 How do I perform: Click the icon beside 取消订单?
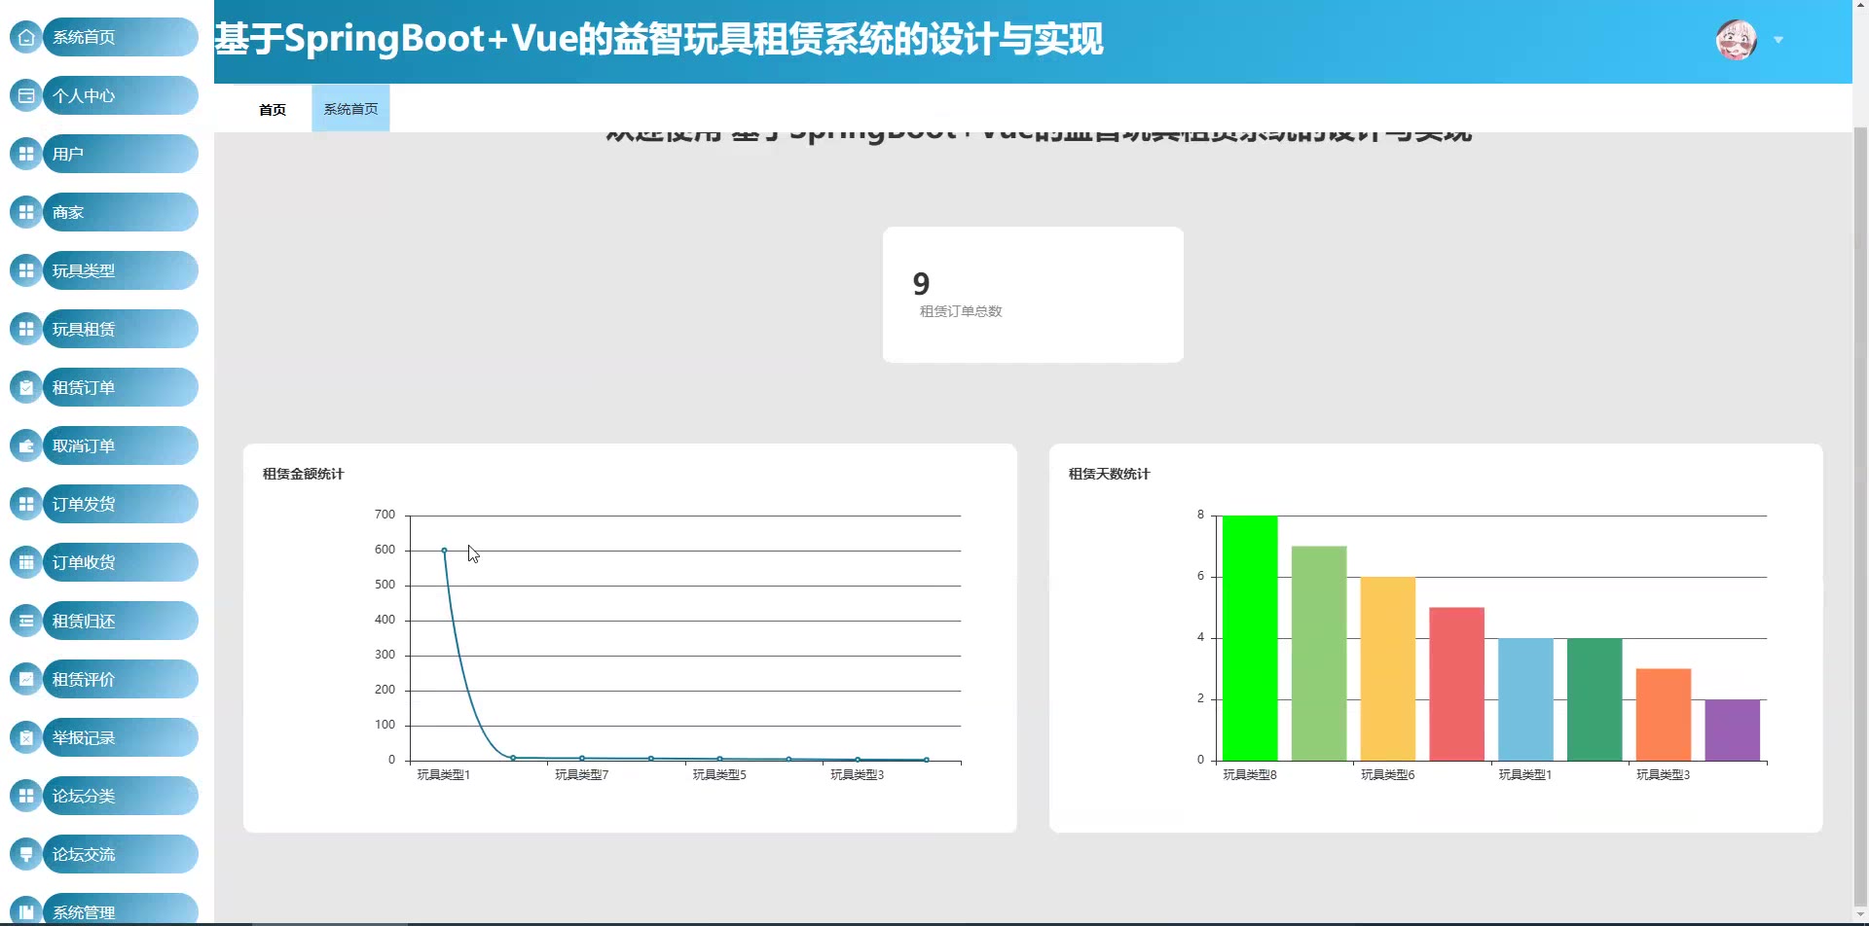point(26,445)
